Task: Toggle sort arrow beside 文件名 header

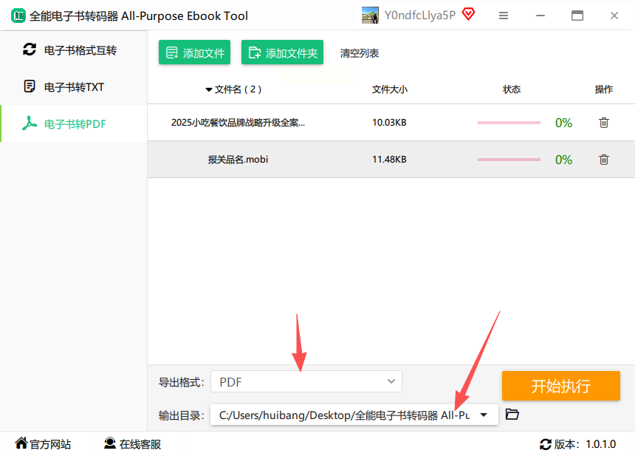Action: [x=208, y=89]
